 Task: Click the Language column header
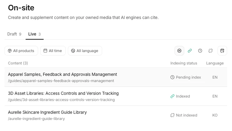click(215, 63)
